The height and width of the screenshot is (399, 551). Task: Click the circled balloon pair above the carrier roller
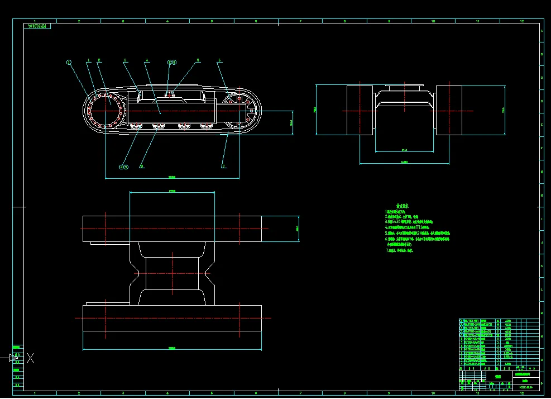point(172,62)
